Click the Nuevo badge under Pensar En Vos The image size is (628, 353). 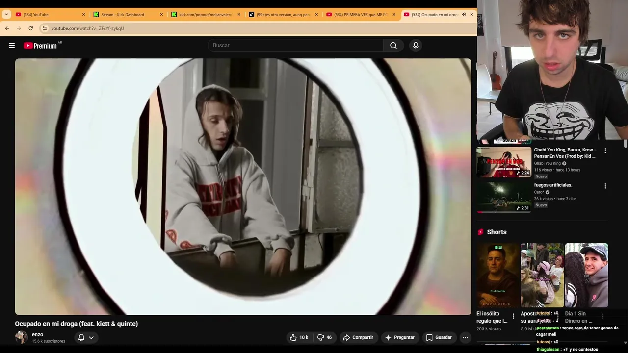pyautogui.click(x=541, y=176)
